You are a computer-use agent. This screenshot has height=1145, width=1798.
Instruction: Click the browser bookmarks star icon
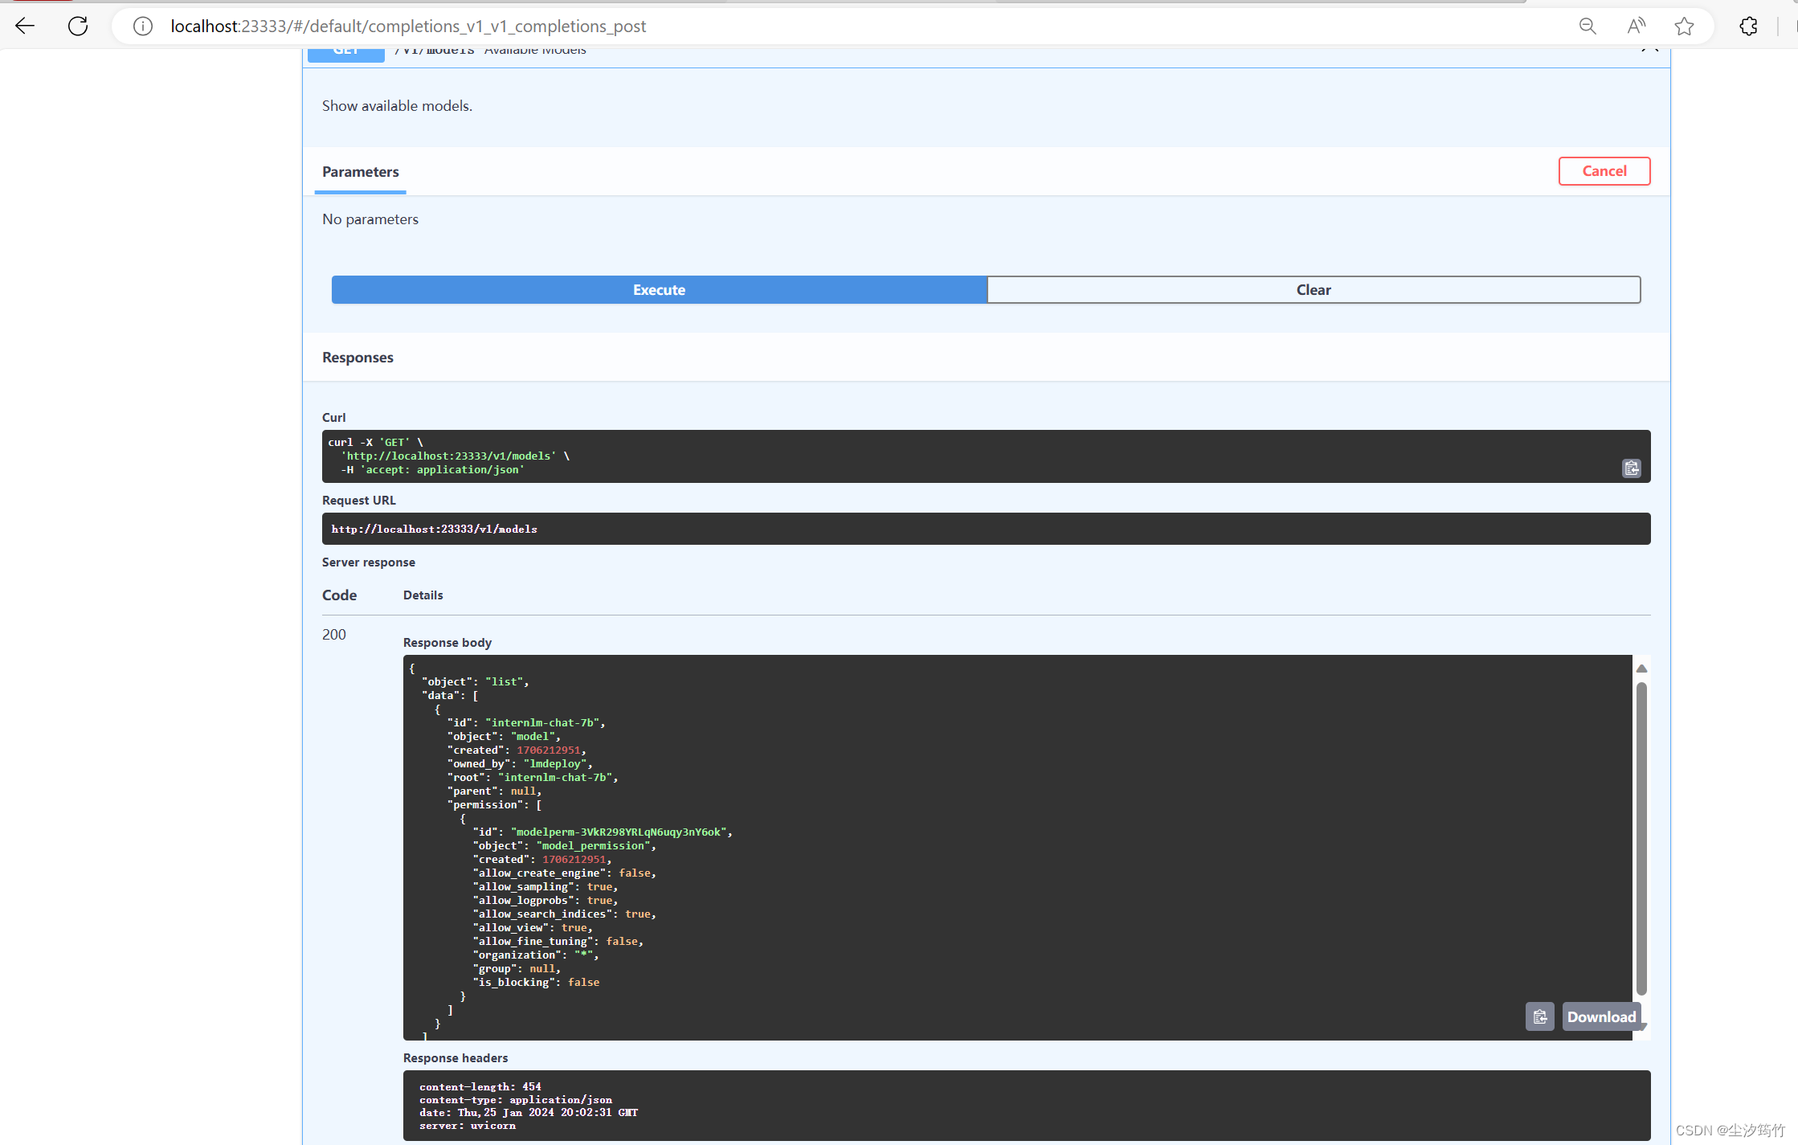(1684, 27)
